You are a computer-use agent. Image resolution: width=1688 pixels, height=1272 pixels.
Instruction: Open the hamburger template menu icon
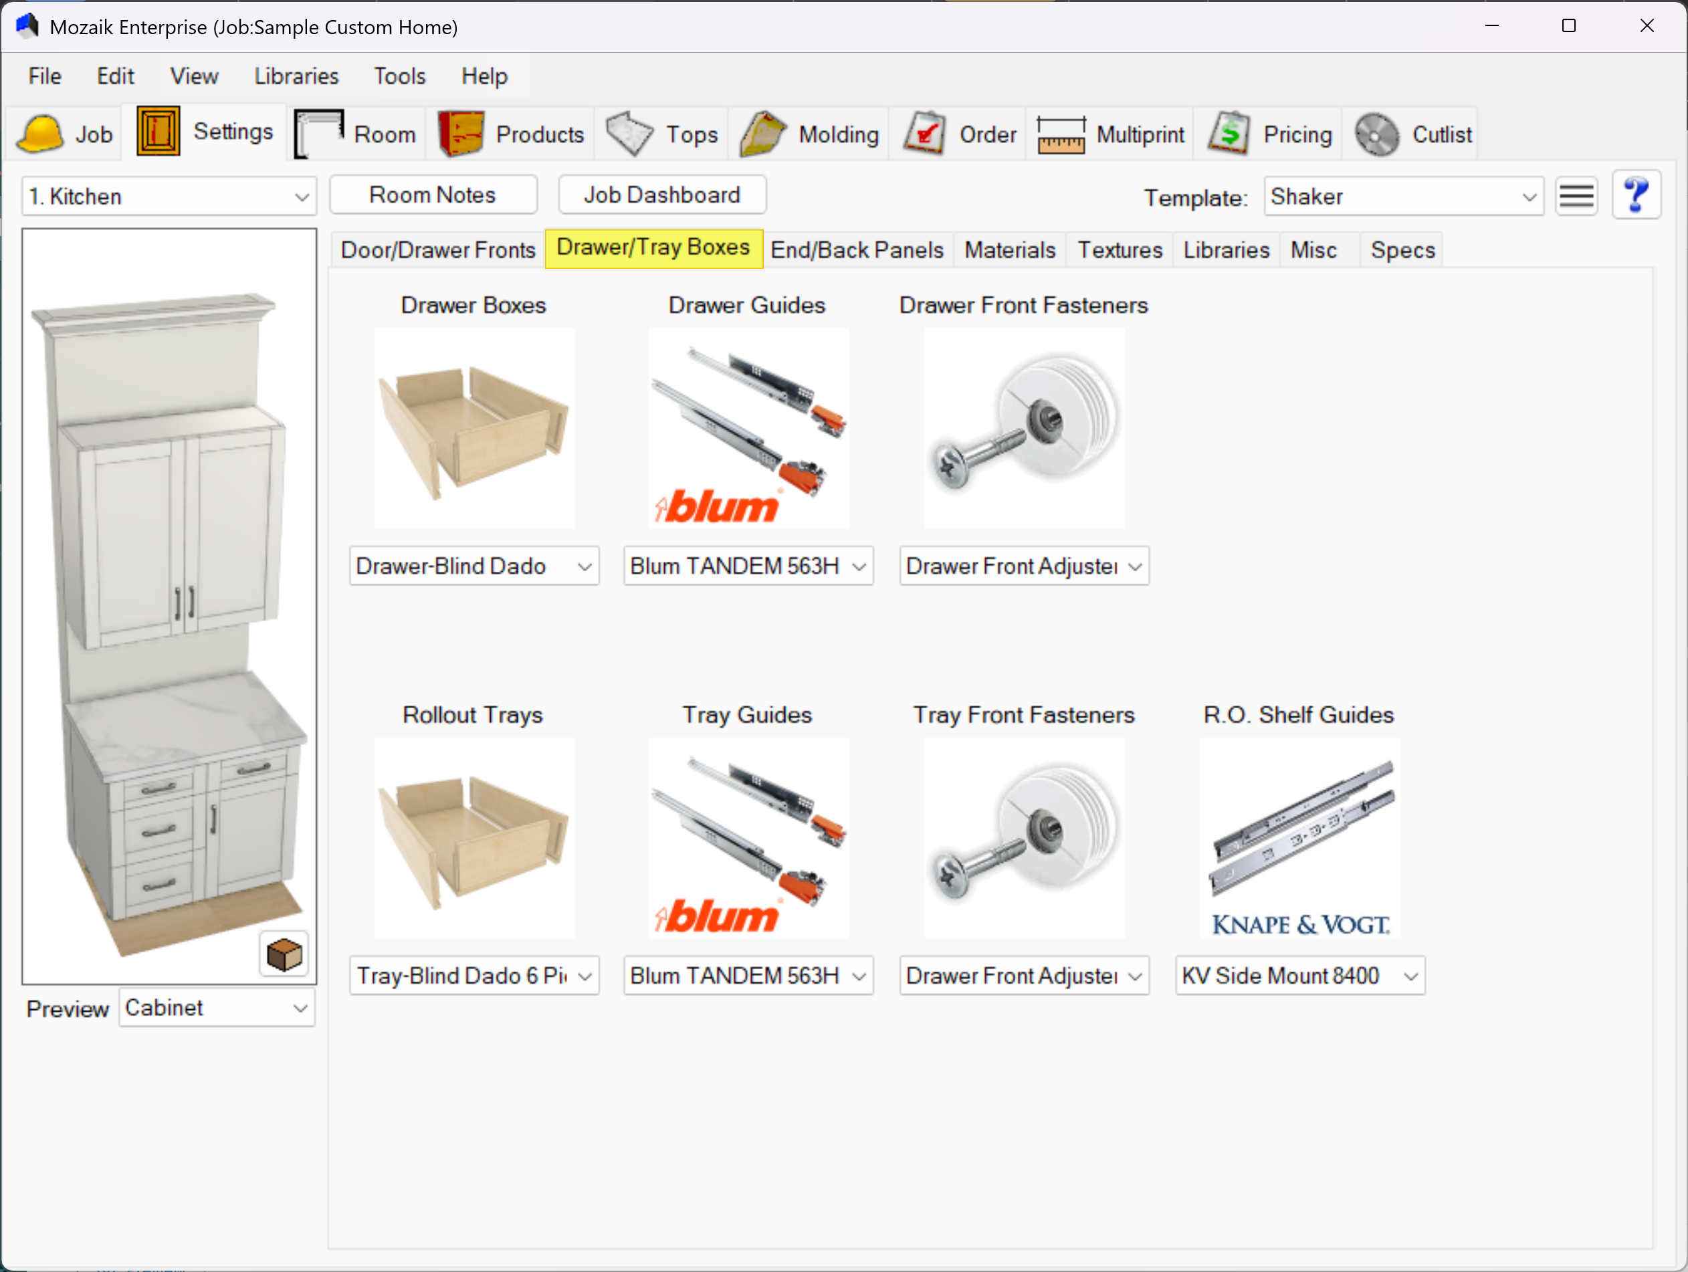click(1576, 196)
